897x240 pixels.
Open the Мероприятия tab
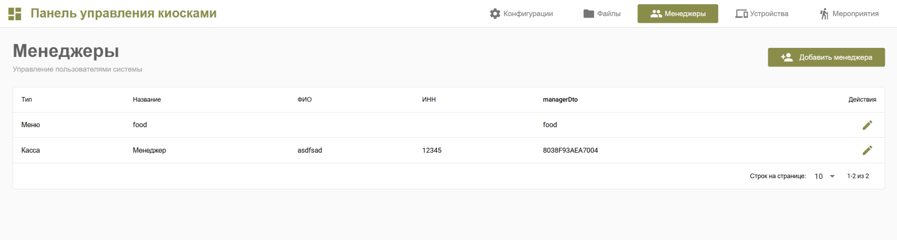pos(849,14)
